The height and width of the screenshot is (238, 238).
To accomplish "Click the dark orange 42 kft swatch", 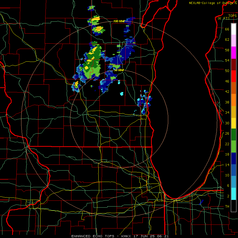I will click(234, 88).
